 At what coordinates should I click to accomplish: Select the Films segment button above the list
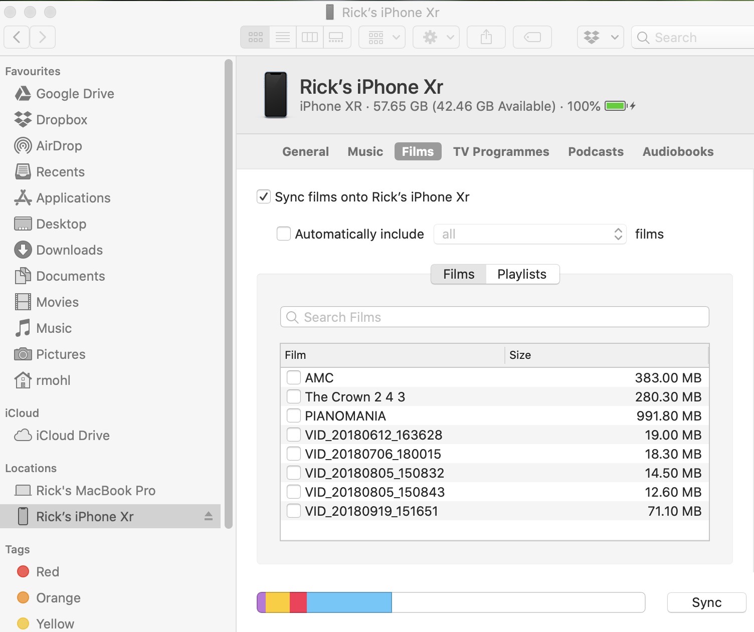(x=459, y=274)
